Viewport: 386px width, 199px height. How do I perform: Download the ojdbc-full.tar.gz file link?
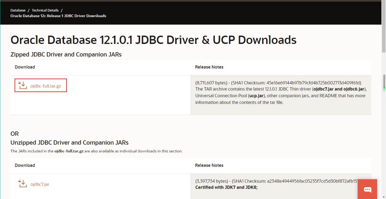coord(46,86)
